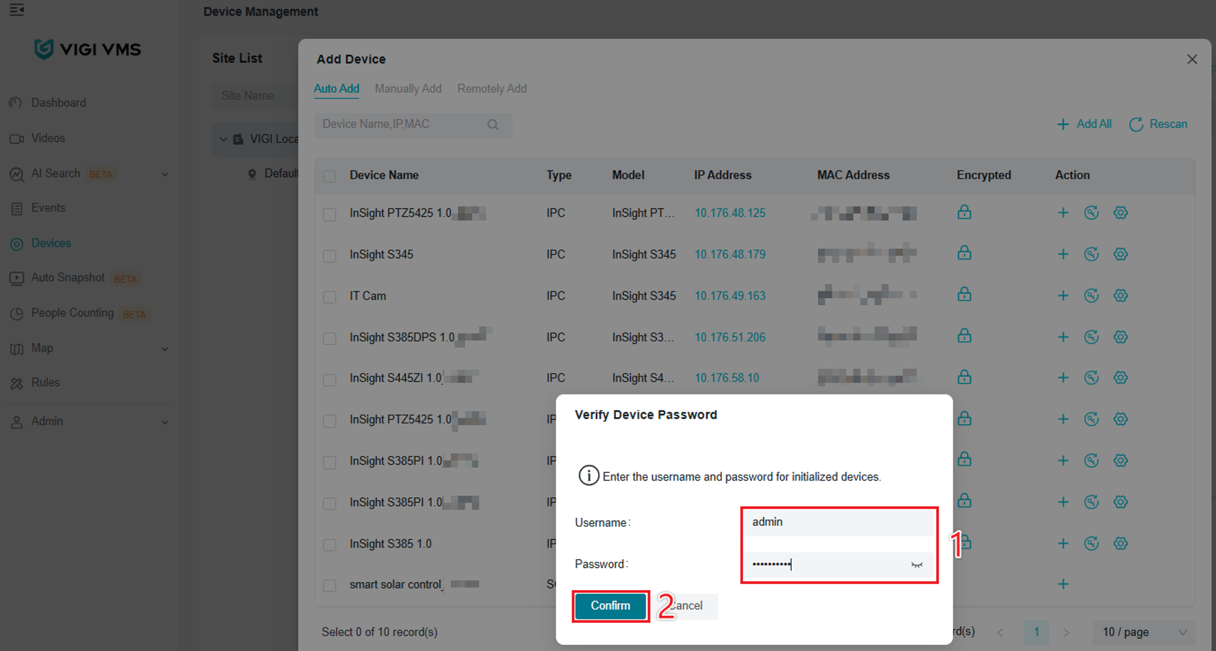Expand the AI Search submenu
The height and width of the screenshot is (651, 1216).
click(164, 174)
